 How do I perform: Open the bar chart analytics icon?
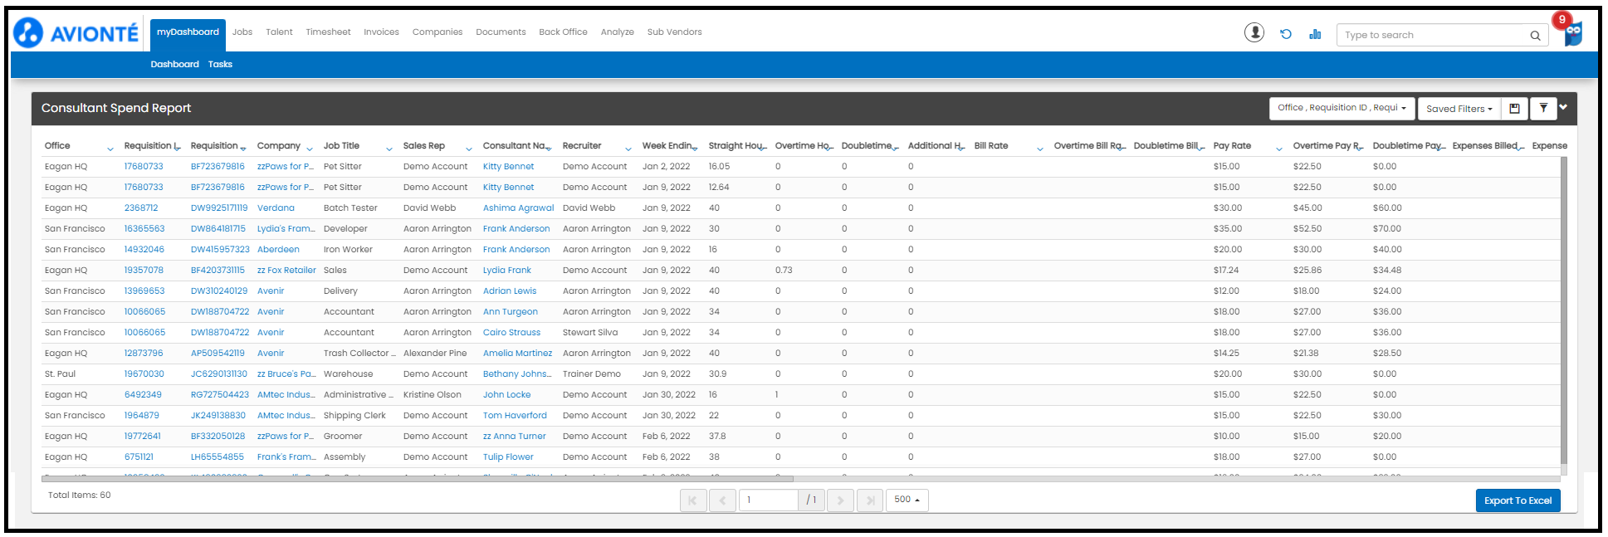click(x=1315, y=34)
